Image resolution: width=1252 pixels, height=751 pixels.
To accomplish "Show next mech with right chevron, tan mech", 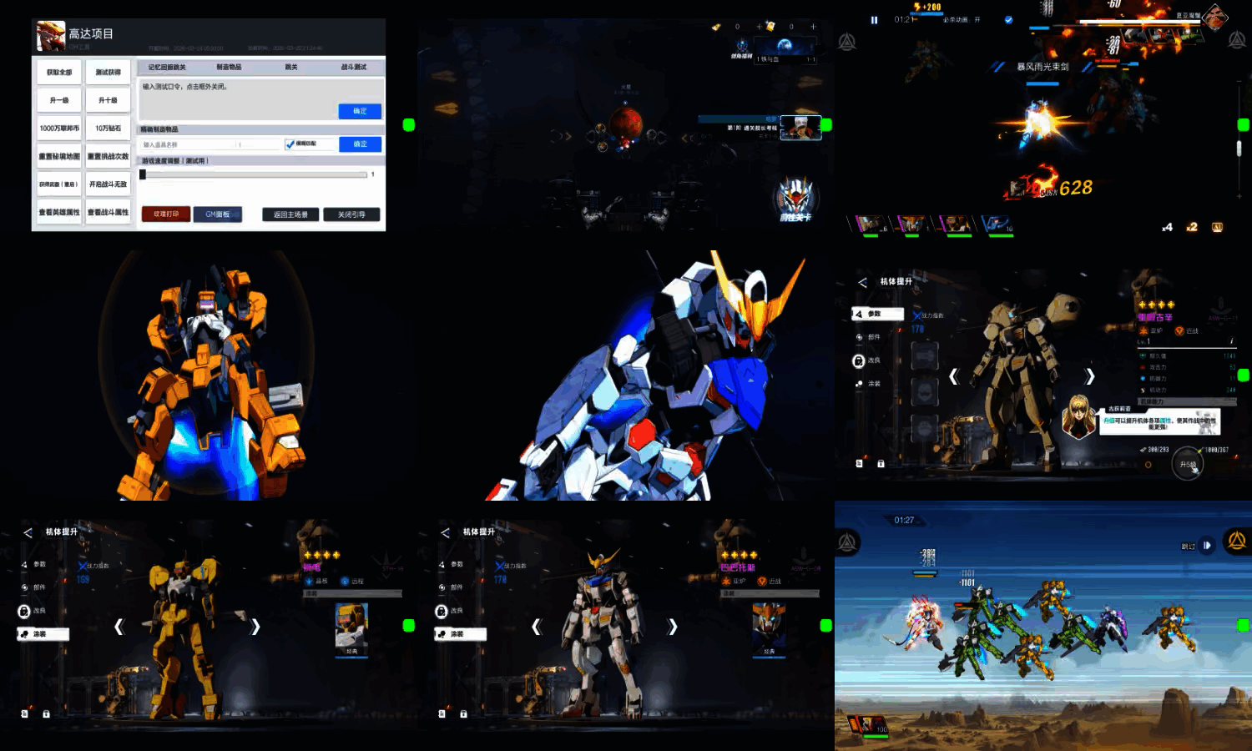I will [1088, 376].
